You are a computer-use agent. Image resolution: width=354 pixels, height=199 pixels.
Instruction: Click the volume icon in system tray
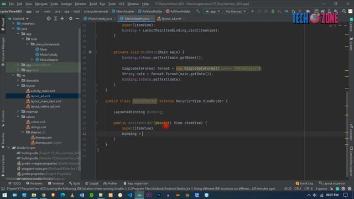pyautogui.click(x=315, y=195)
